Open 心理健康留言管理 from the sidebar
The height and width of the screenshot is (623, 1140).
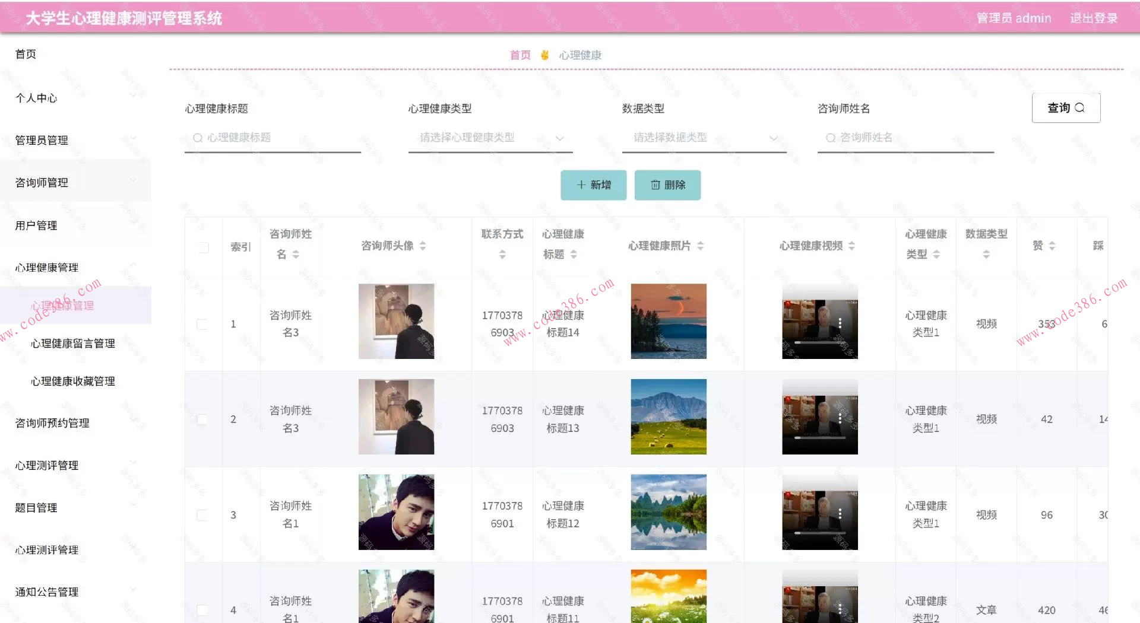(x=72, y=343)
